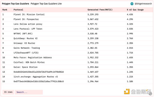
Task: Select the LFISoftwareNFT (LFIS) cell
Action: 26,53
